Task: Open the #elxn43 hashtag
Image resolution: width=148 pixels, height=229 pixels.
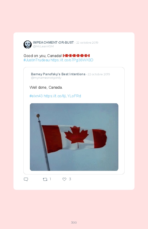Action: point(36,96)
